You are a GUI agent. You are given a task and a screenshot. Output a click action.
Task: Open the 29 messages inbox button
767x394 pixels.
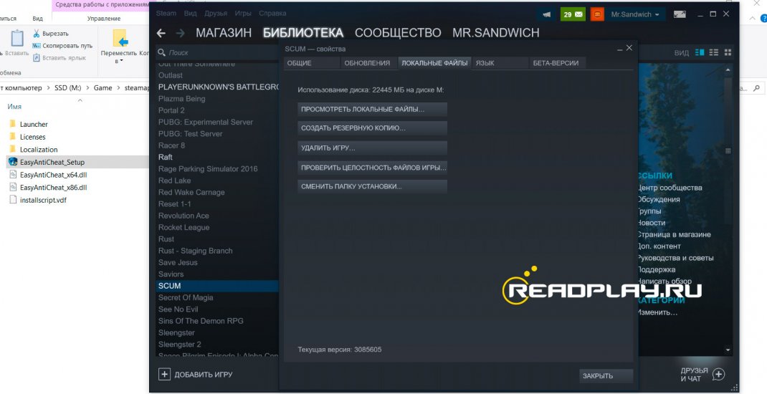[x=573, y=14]
